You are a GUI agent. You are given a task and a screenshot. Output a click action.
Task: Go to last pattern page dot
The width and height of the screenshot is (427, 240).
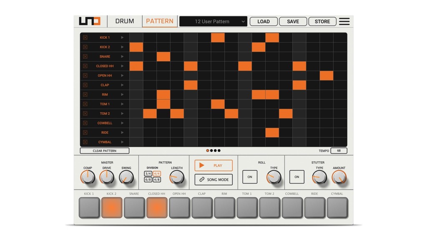coord(219,150)
